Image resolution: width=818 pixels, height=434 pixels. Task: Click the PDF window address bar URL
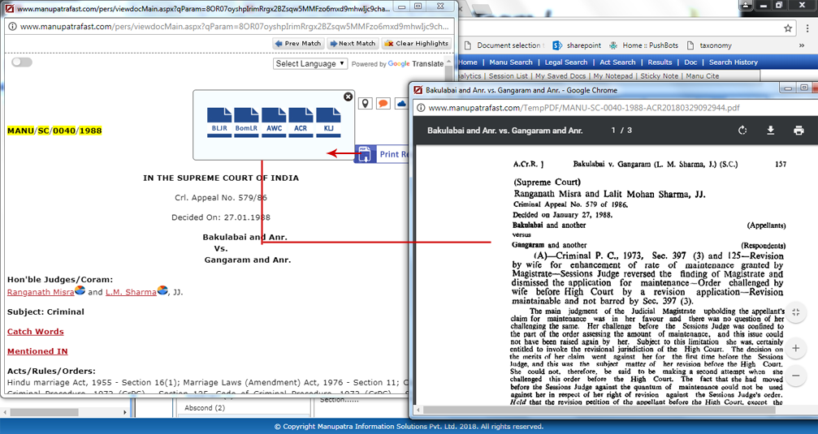584,108
